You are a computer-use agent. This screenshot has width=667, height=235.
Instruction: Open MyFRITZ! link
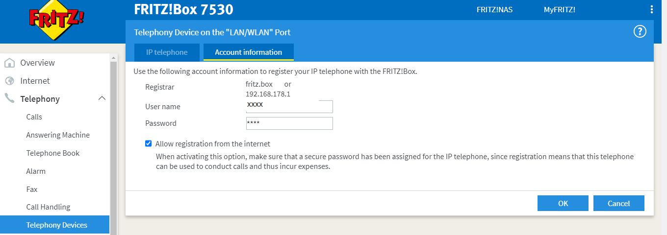tap(560, 10)
